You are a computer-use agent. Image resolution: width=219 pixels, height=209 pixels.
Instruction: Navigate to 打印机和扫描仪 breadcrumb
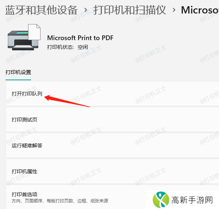(x=130, y=10)
